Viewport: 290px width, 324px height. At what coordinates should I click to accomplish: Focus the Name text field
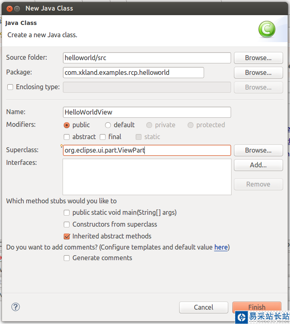pos(147,112)
